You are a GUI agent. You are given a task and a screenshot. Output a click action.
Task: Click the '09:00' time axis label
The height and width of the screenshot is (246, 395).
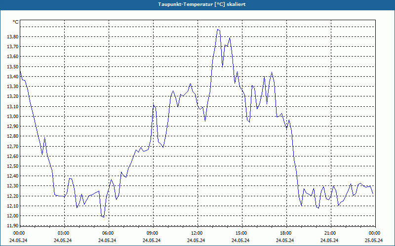click(x=153, y=233)
